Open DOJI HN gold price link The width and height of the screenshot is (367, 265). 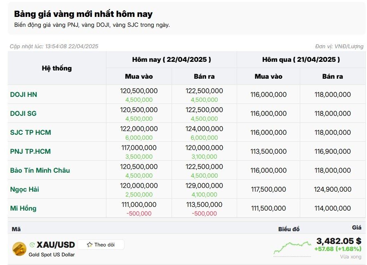point(24,94)
